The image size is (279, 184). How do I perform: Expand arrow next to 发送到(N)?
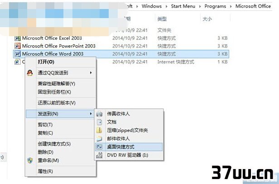(x=91, y=113)
